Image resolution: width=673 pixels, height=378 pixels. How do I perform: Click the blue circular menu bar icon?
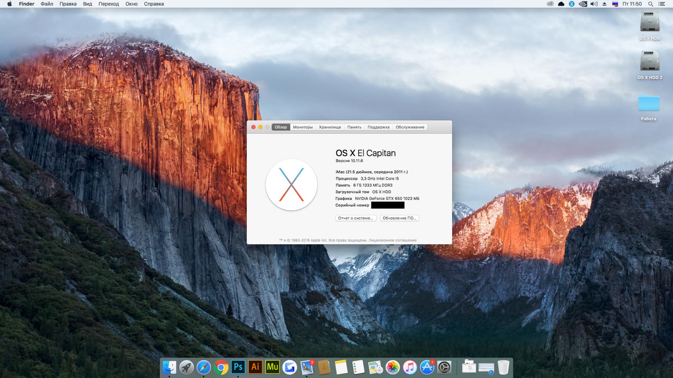[572, 4]
